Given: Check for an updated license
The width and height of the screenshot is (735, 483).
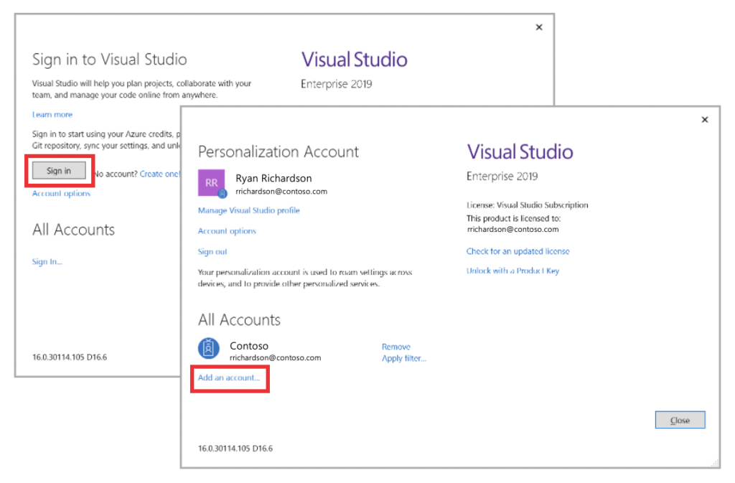Looking at the screenshot, I should pyautogui.click(x=518, y=251).
